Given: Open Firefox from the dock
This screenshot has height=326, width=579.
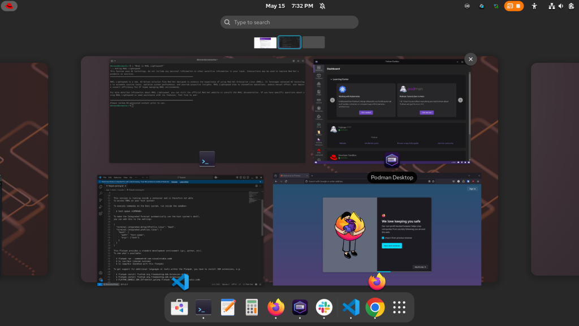Looking at the screenshot, I should (x=276, y=307).
